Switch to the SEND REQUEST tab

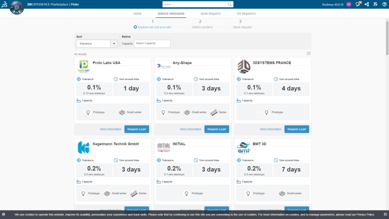coord(211,14)
